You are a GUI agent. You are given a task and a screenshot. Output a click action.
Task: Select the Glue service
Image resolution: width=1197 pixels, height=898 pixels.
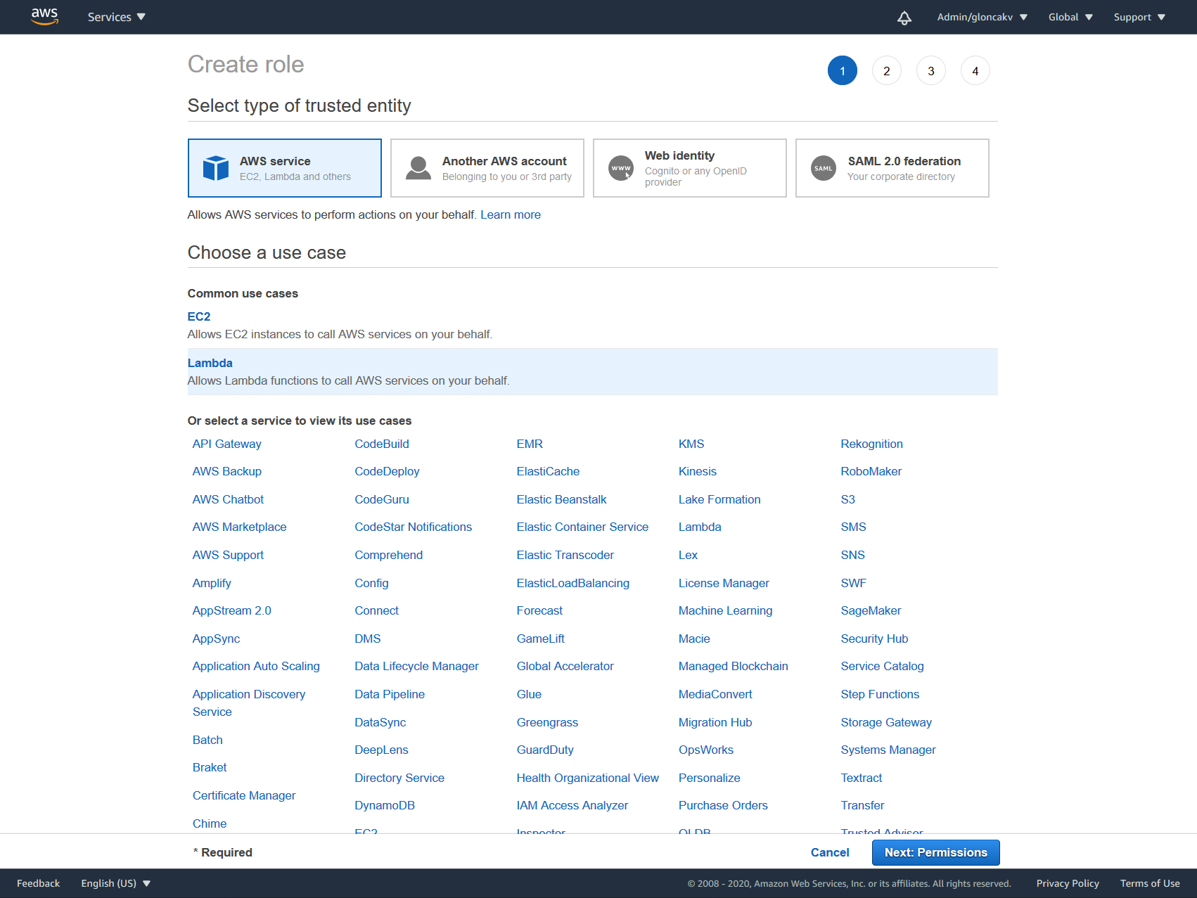529,694
